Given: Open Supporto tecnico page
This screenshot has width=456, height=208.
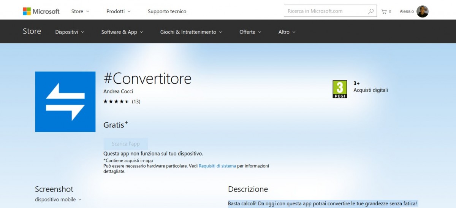Looking at the screenshot, I should click(167, 11).
